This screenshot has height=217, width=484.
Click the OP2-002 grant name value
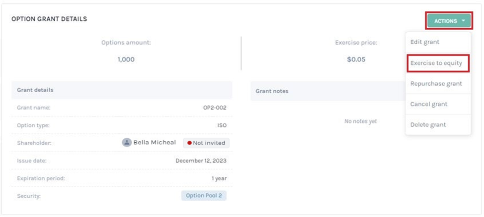(213, 108)
